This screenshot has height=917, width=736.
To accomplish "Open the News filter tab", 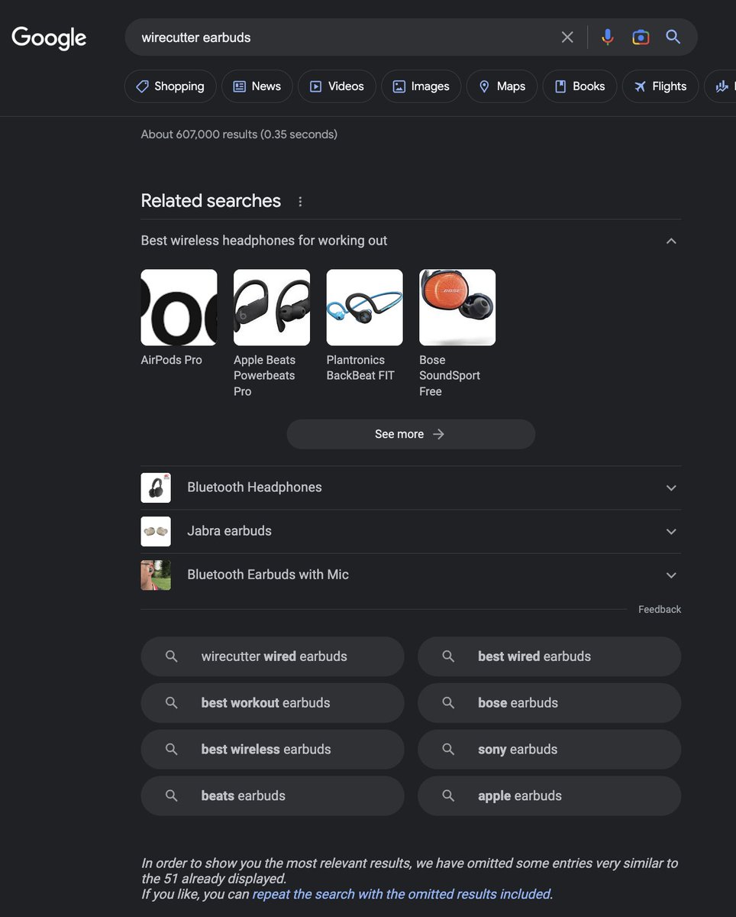I will pyautogui.click(x=257, y=86).
